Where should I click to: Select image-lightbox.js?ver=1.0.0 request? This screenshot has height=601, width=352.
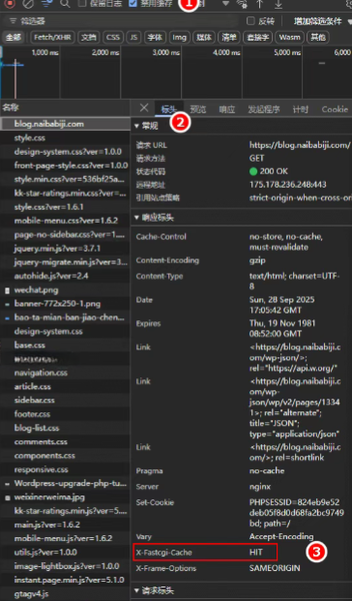pyautogui.click(x=65, y=566)
